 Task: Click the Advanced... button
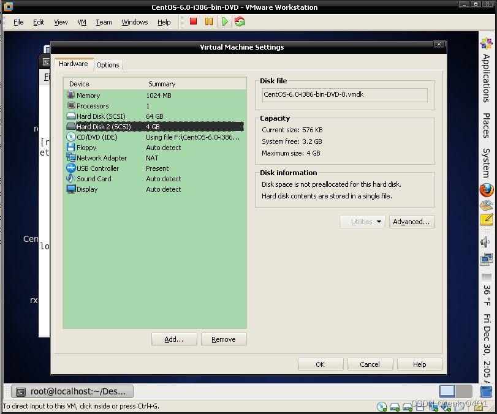pyautogui.click(x=412, y=222)
